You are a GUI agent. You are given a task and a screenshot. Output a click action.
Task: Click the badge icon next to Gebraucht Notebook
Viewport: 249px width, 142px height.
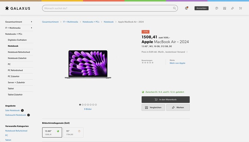(28, 115)
